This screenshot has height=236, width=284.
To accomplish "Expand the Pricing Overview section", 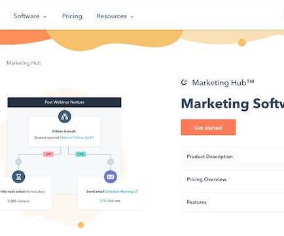I will [232, 179].
